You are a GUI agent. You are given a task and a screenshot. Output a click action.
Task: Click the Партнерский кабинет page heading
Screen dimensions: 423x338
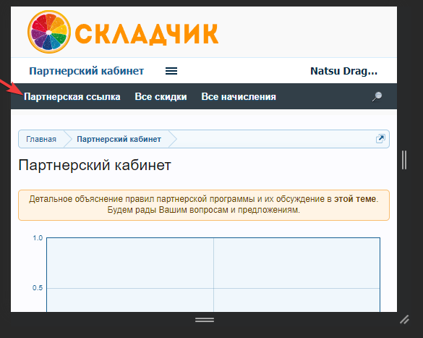tap(95, 165)
